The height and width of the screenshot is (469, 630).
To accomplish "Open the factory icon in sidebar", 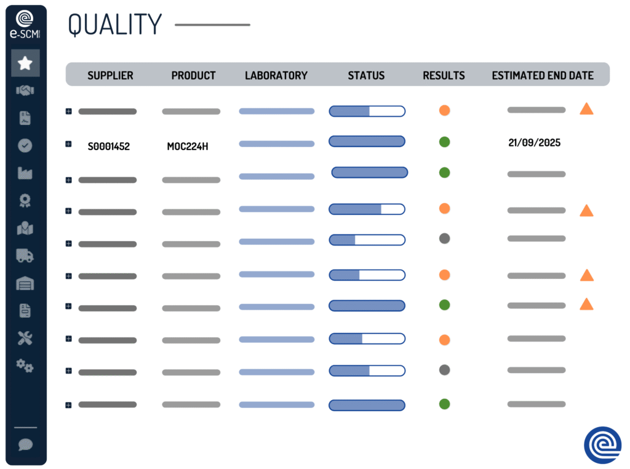I will [25, 173].
